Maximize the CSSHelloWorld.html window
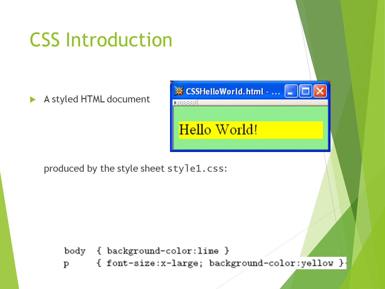 (306, 91)
